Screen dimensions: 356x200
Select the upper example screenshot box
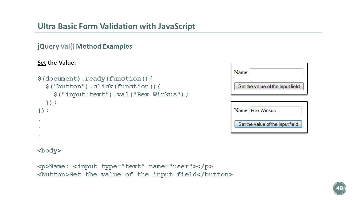[x=269, y=79]
